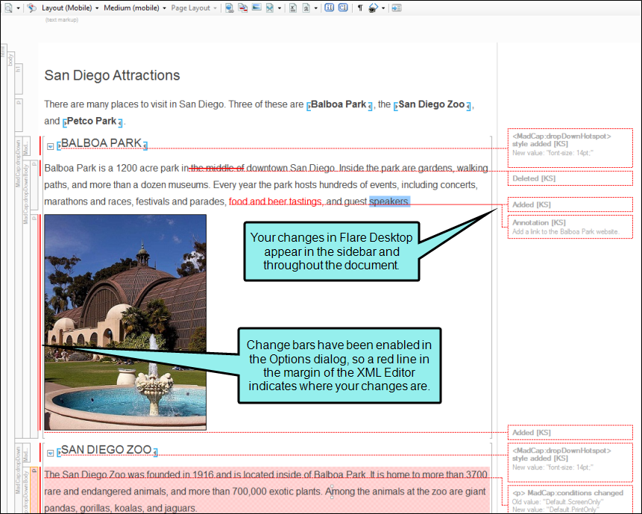This screenshot has width=642, height=514.
Task: Click the BALBOA PARK drop-down hotspot heading
Action: [101, 143]
